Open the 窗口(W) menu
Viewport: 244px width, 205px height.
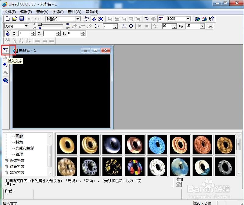pos(75,12)
